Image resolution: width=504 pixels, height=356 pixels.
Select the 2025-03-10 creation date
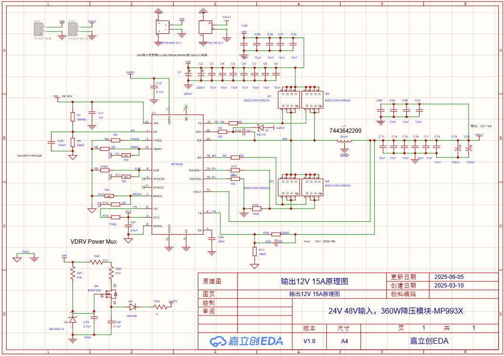pyautogui.click(x=449, y=286)
